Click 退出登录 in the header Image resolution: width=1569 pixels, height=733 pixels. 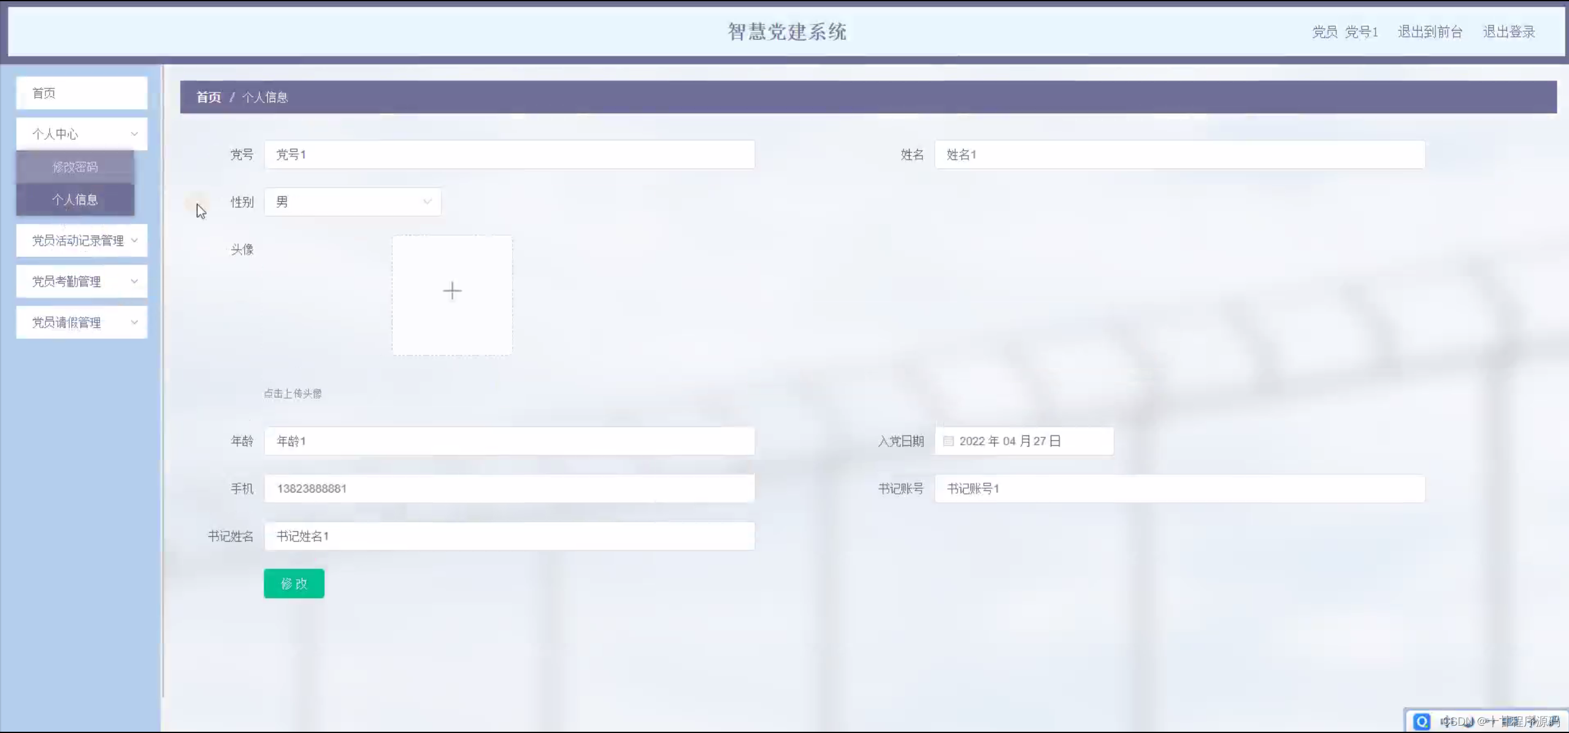(1509, 32)
